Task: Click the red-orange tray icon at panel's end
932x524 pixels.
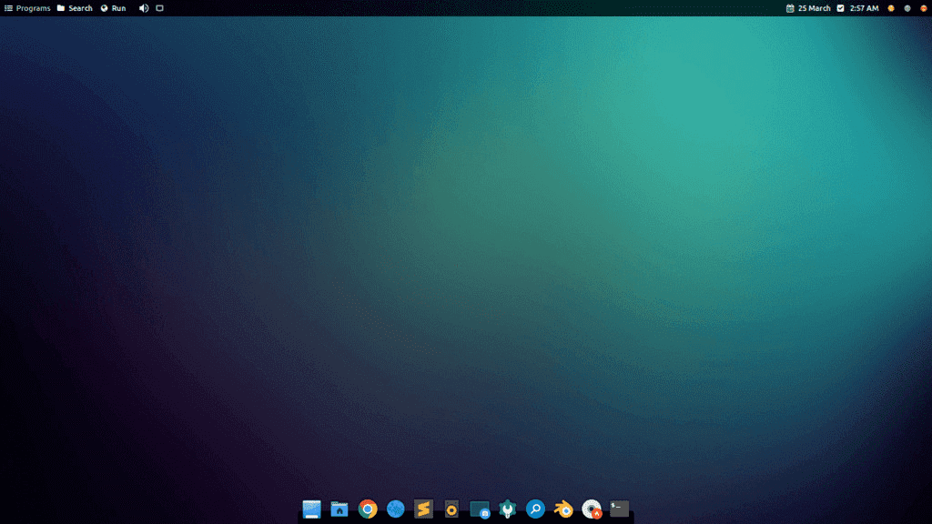Action: pyautogui.click(x=923, y=8)
